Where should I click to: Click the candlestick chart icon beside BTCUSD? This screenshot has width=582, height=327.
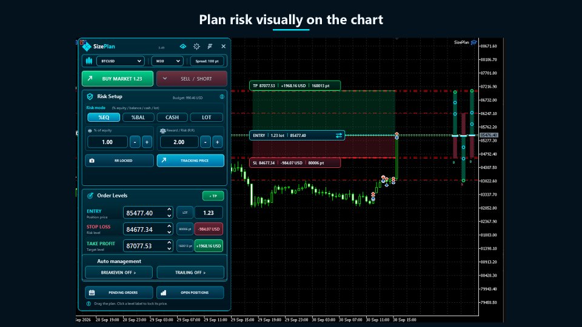click(x=89, y=61)
